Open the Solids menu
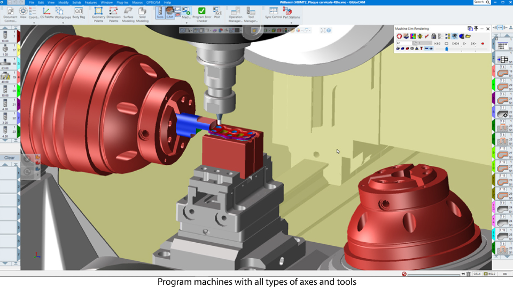The width and height of the screenshot is (513, 288). coord(77,2)
